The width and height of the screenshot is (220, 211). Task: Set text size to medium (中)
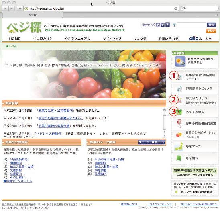163,25
